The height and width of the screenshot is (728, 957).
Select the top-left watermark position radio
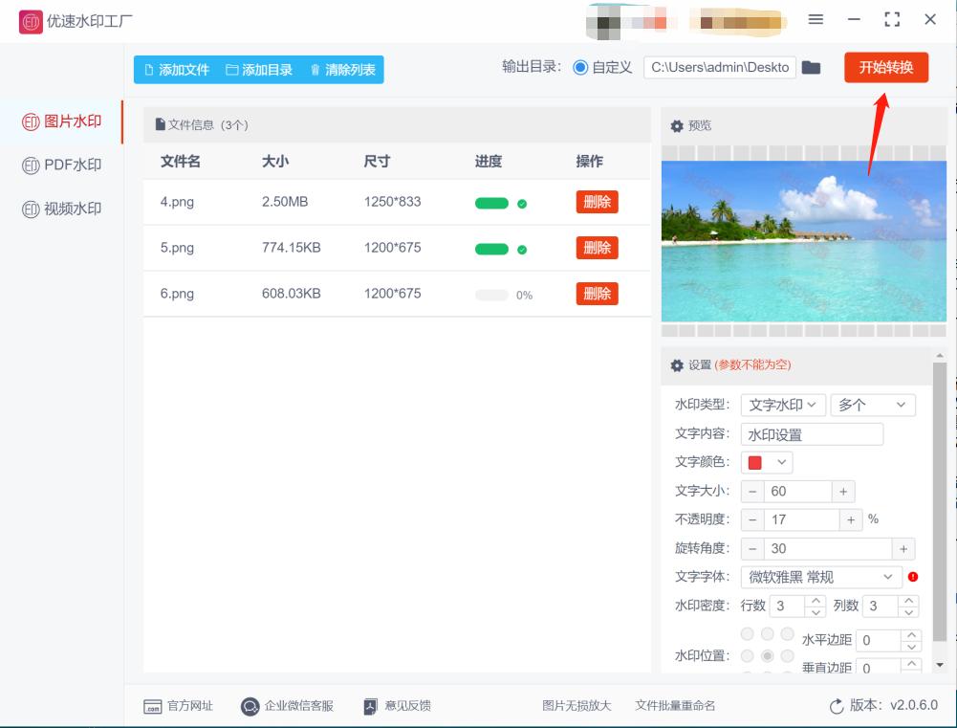pos(747,633)
